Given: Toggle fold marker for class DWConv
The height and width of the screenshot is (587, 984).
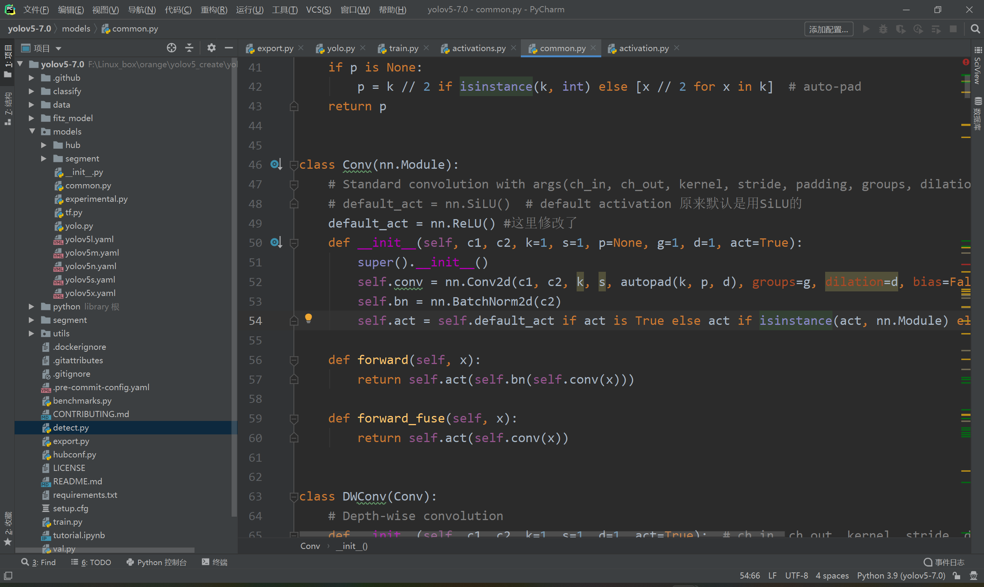Looking at the screenshot, I should [294, 496].
